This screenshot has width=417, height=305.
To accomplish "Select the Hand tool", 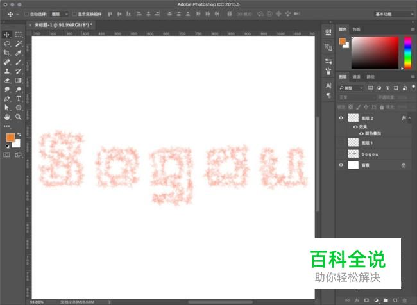I will 7,117.
